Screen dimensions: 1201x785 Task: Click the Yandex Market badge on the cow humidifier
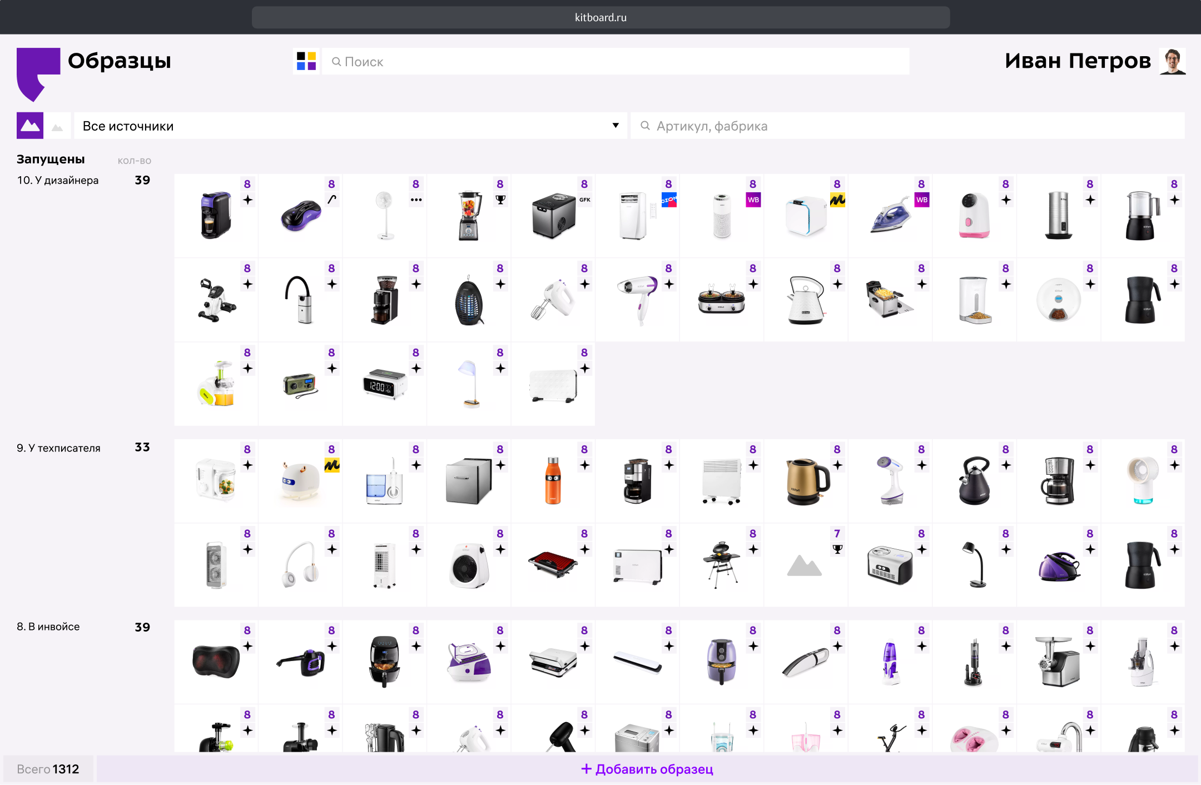tap(332, 465)
